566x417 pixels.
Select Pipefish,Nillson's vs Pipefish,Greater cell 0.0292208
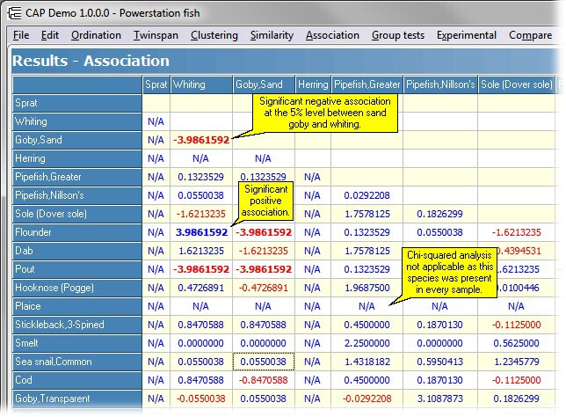click(367, 195)
